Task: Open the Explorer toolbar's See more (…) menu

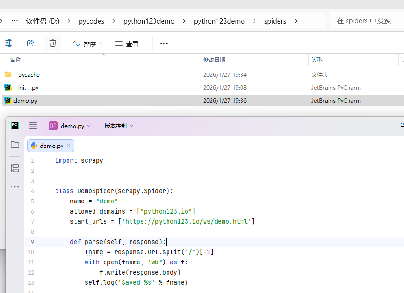Action: click(x=163, y=43)
